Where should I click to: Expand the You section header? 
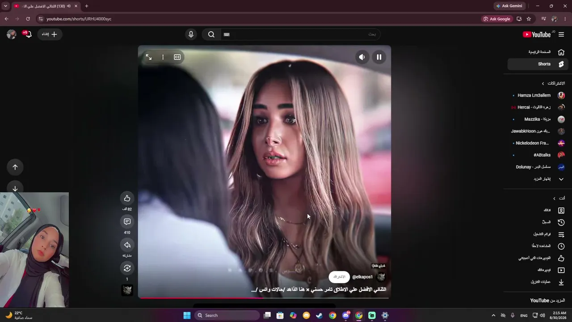pyautogui.click(x=559, y=198)
